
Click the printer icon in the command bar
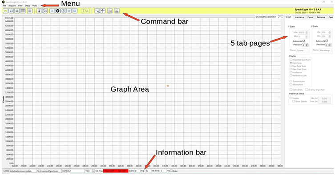coord(17,11)
